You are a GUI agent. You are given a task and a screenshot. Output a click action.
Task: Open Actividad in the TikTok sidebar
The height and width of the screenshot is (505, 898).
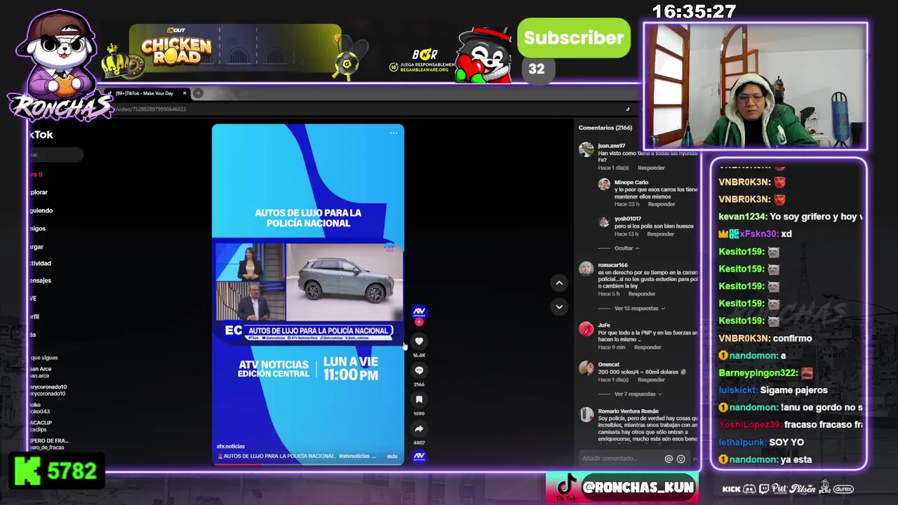tap(40, 263)
